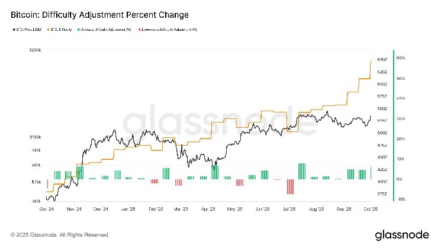Click the red Downwards Difficulty Adjustment legend dot

pyautogui.click(x=139, y=28)
